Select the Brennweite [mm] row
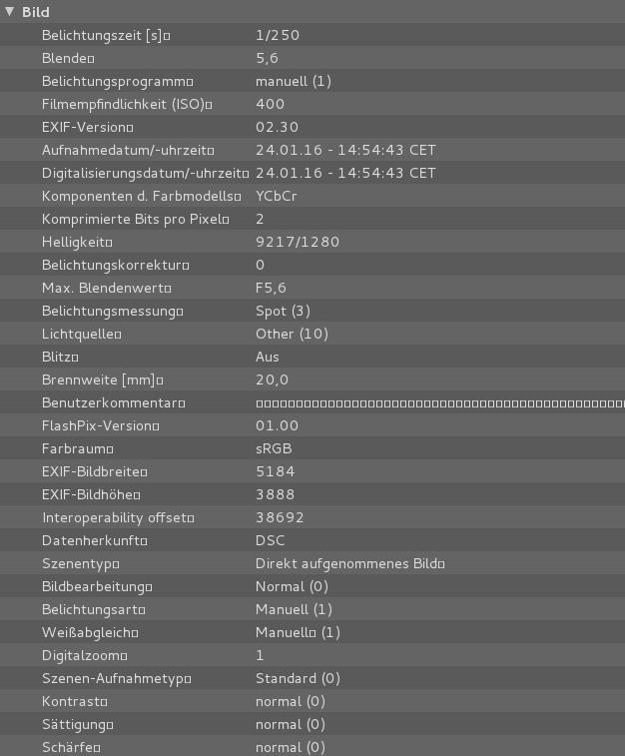625x756 pixels. click(x=102, y=379)
